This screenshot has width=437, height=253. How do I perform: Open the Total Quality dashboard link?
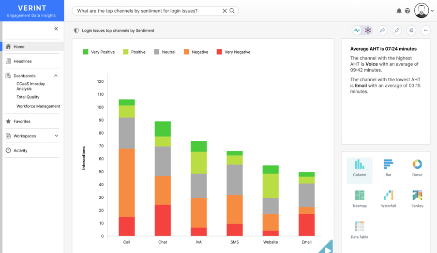click(28, 97)
